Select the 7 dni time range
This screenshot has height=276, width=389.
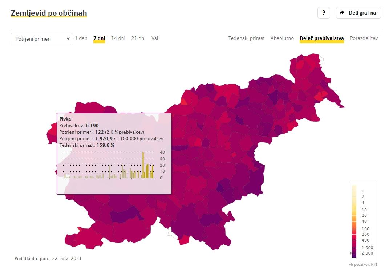coord(99,38)
